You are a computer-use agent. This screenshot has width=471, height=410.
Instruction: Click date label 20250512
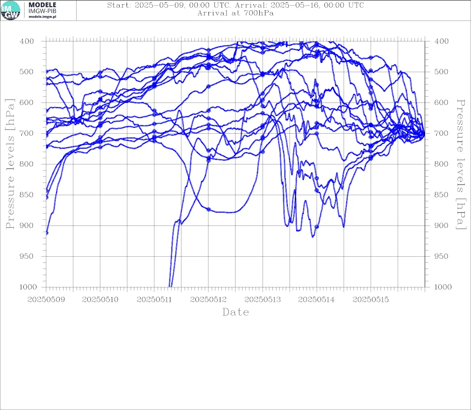208,300
